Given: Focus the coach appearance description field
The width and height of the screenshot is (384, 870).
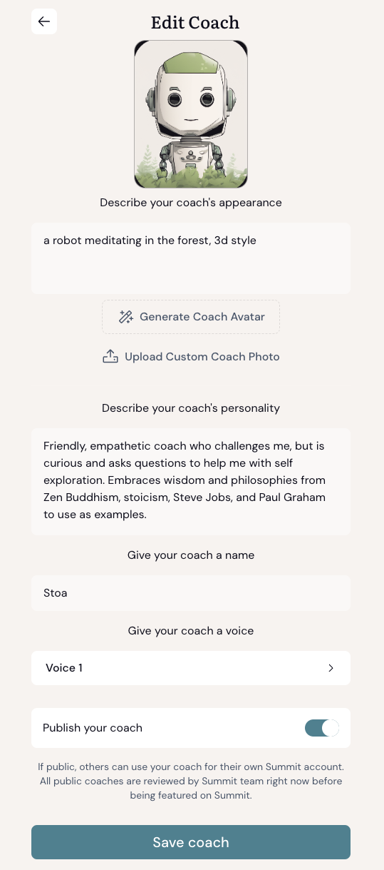Looking at the screenshot, I should (x=191, y=258).
